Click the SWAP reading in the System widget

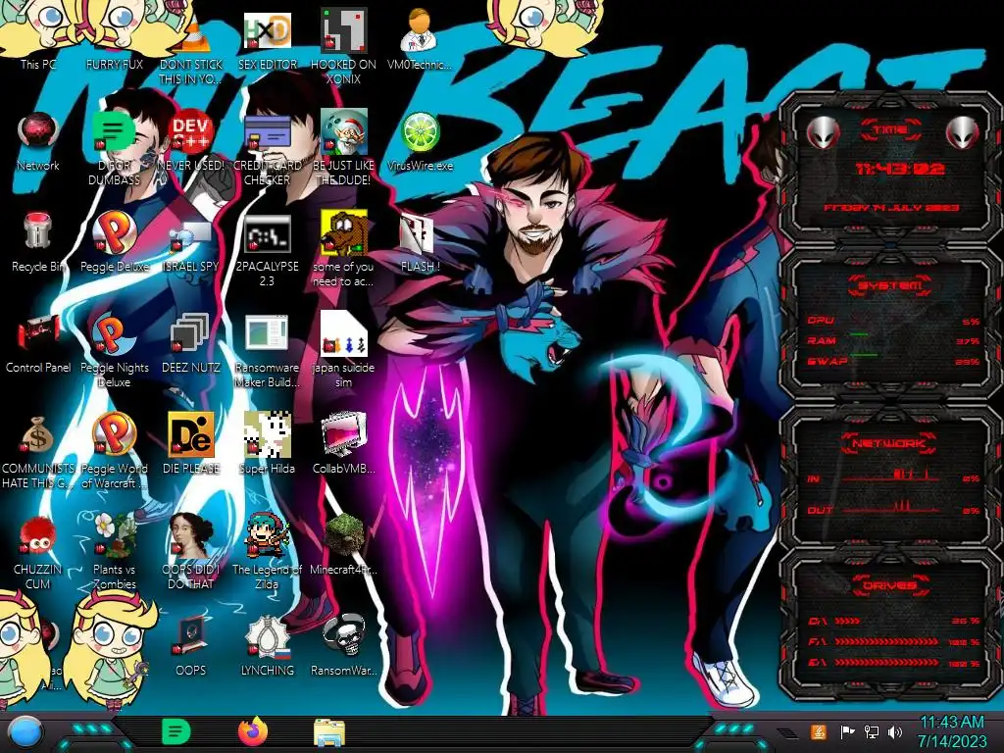pyautogui.click(x=893, y=361)
